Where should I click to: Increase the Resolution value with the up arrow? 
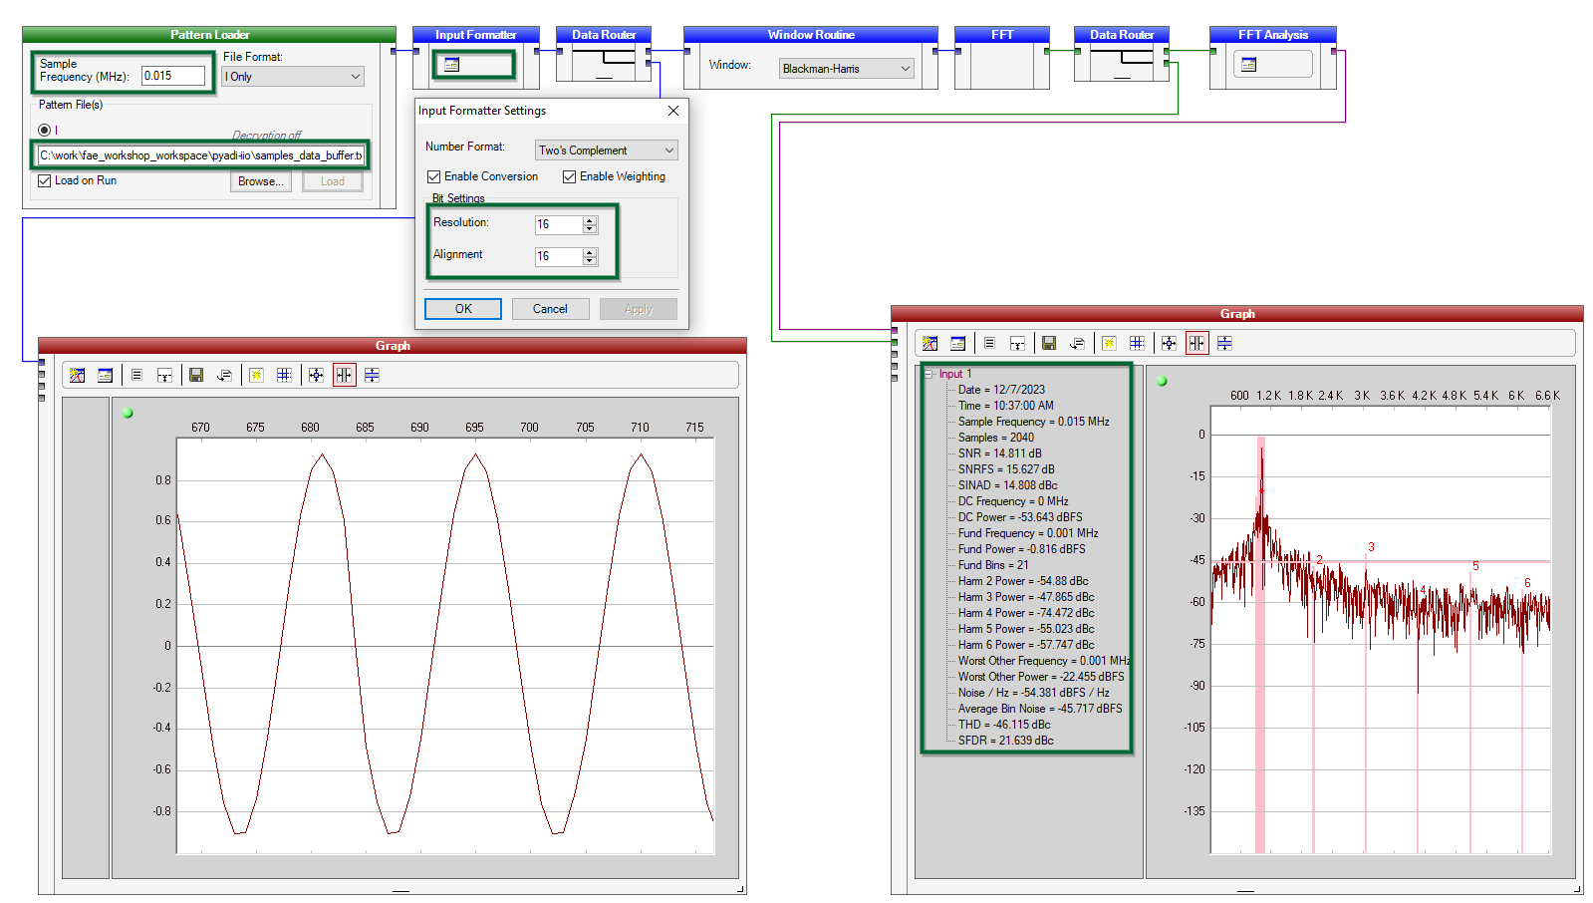(x=590, y=220)
